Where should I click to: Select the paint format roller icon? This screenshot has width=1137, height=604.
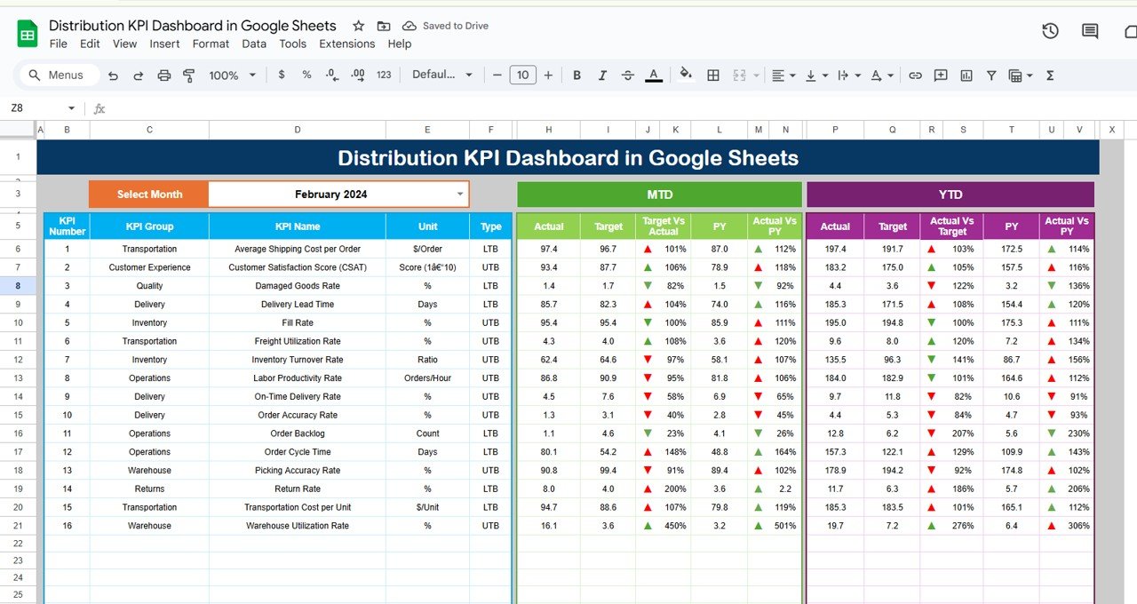[x=188, y=75]
